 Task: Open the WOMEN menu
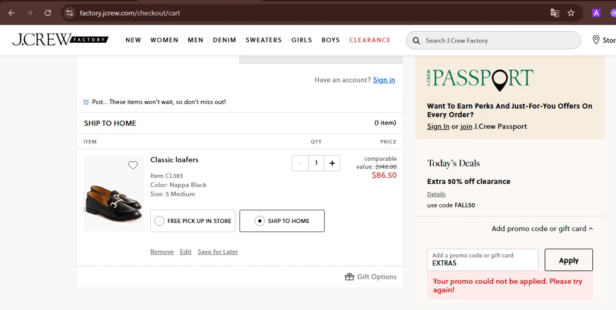pyautogui.click(x=164, y=40)
